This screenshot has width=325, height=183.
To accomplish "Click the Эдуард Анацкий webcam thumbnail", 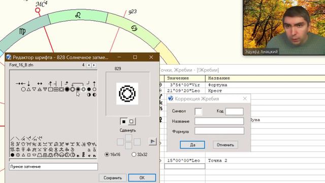I will [284, 27].
